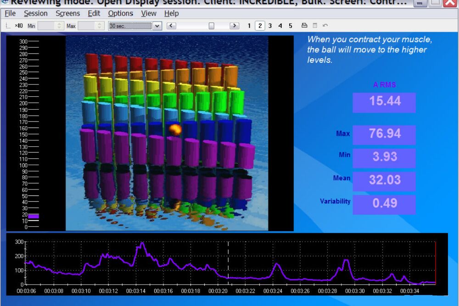Click the printer icon in the toolbar
This screenshot has height=306, width=459.
(304, 26)
